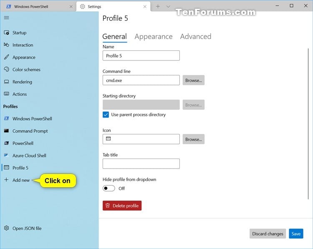
Task: Switch to the Appearance profile tab
Action: click(x=154, y=37)
